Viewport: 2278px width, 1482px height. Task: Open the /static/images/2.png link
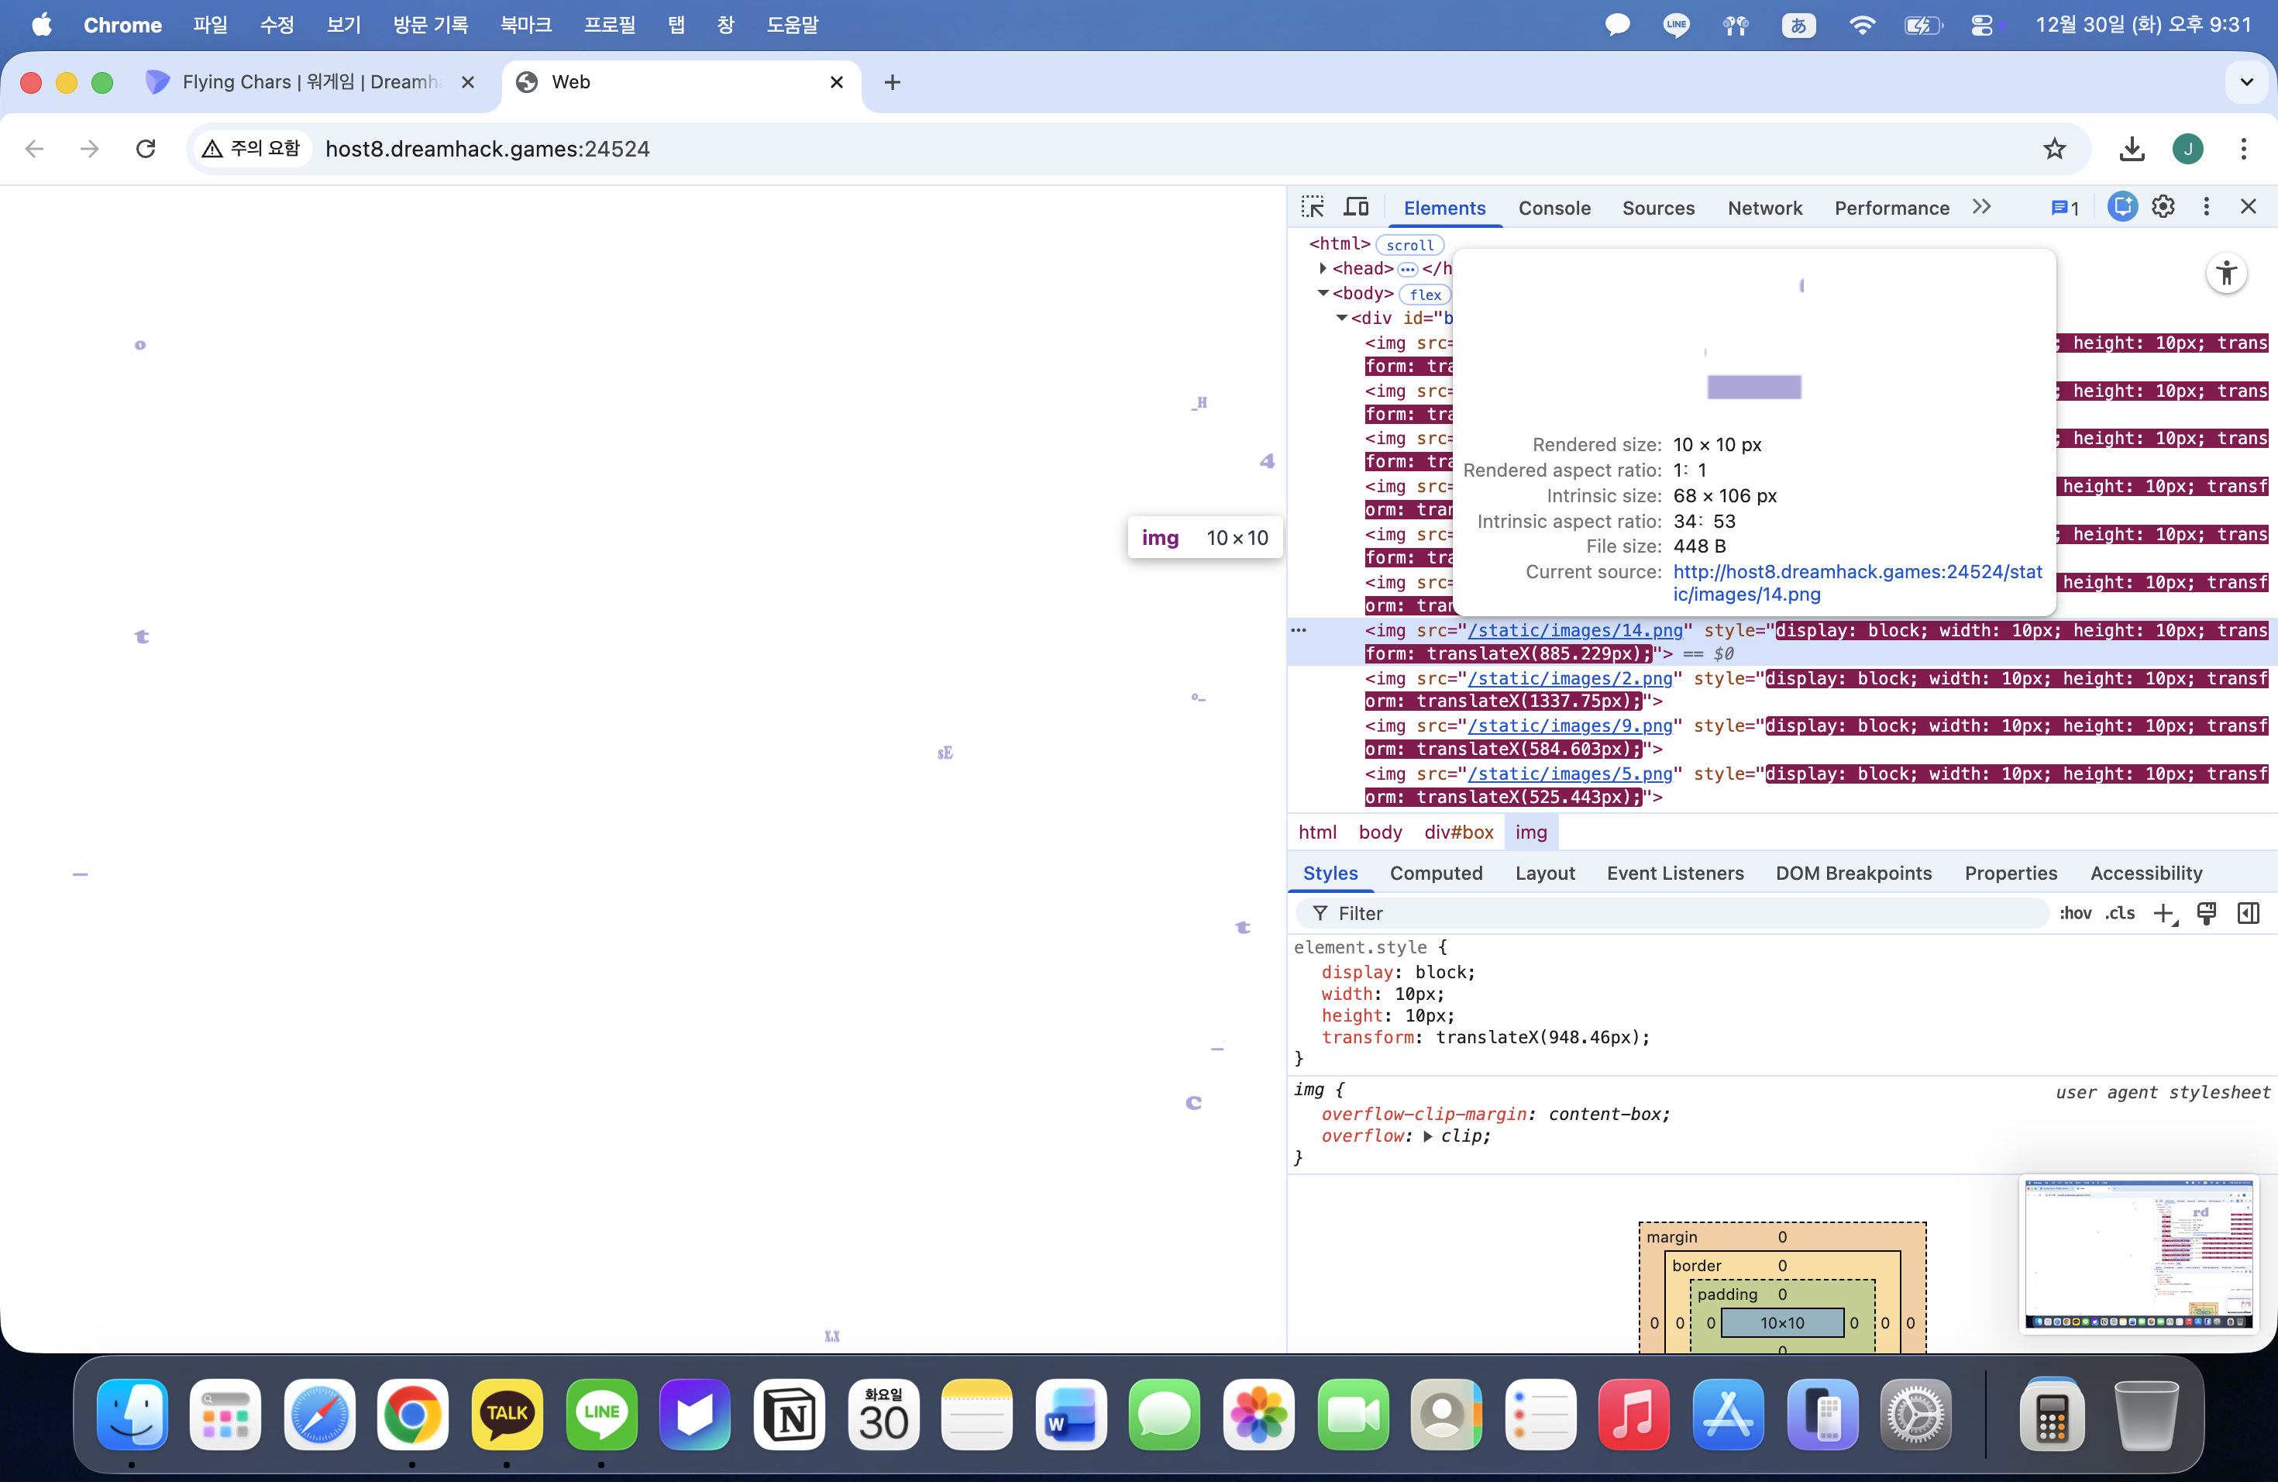pyautogui.click(x=1570, y=677)
